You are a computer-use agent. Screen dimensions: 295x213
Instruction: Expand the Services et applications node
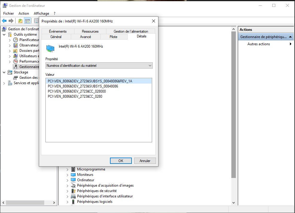tap(4, 83)
